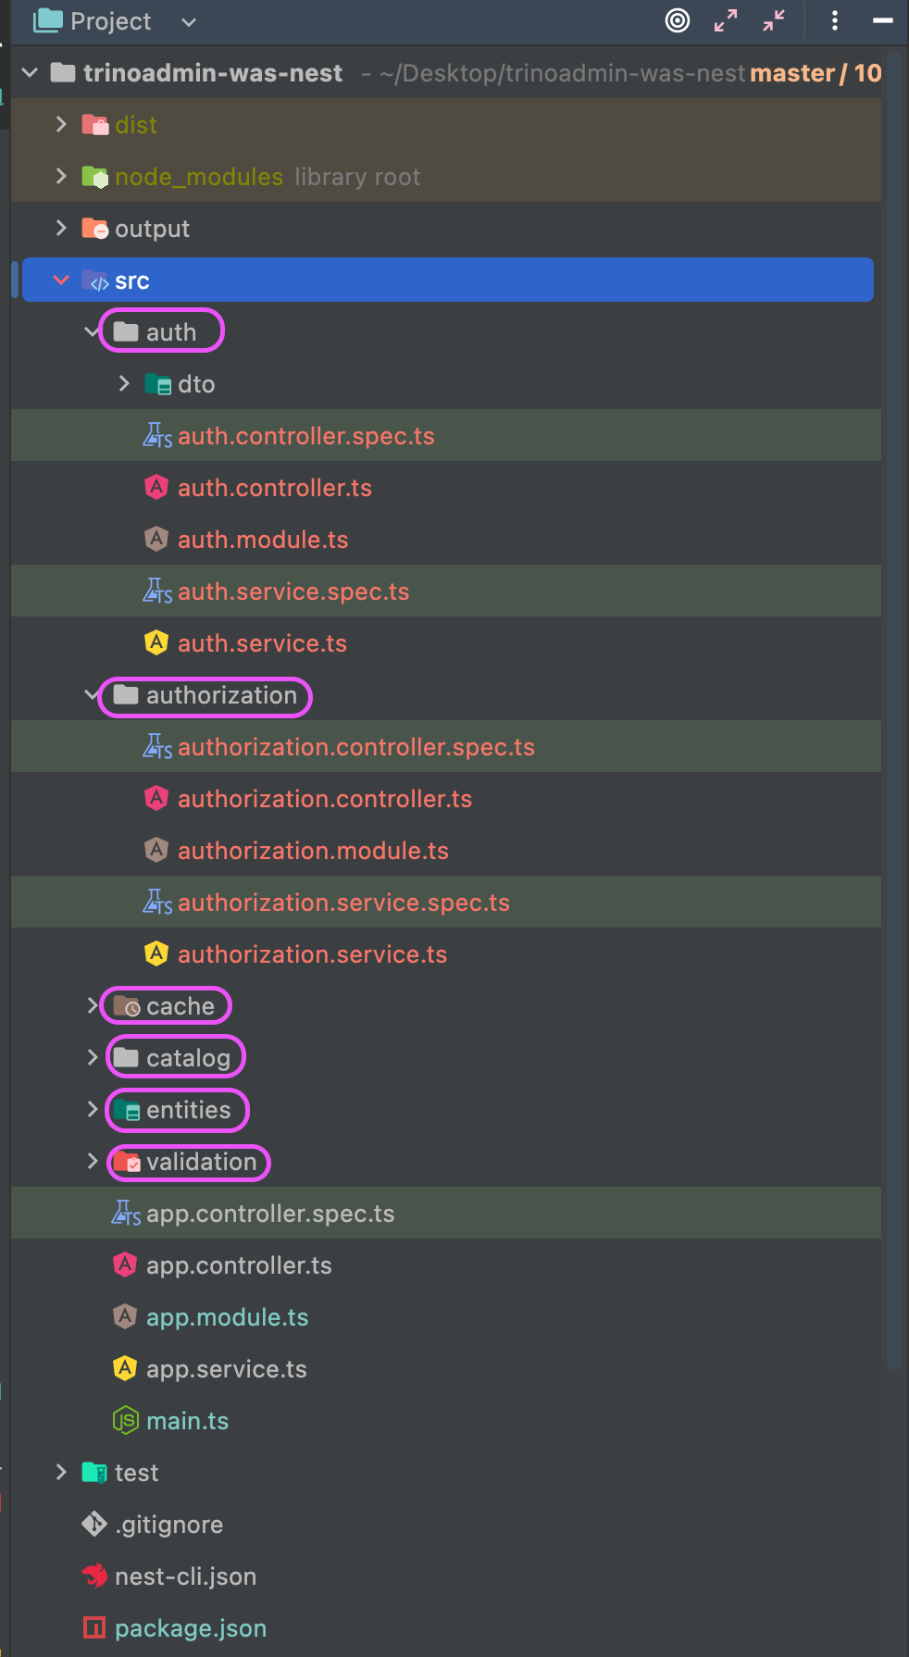Expand the dist folder
This screenshot has width=909, height=1657.
pos(61,124)
